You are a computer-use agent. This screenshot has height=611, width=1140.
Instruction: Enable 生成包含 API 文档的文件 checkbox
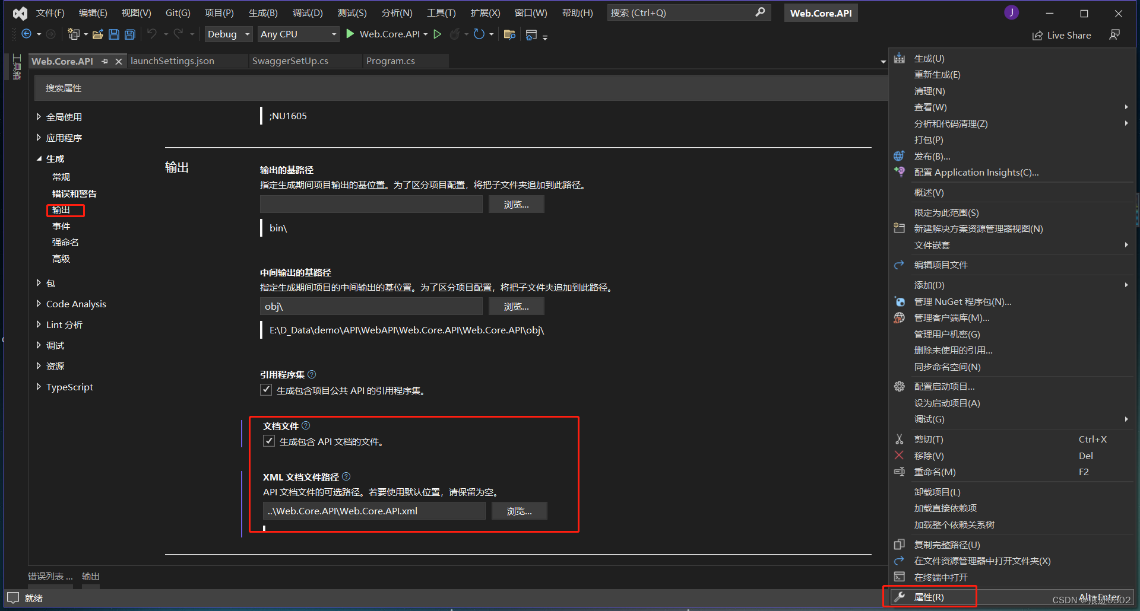click(270, 441)
